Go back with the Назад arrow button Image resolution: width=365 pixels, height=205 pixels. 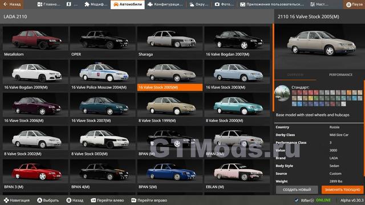[12, 5]
